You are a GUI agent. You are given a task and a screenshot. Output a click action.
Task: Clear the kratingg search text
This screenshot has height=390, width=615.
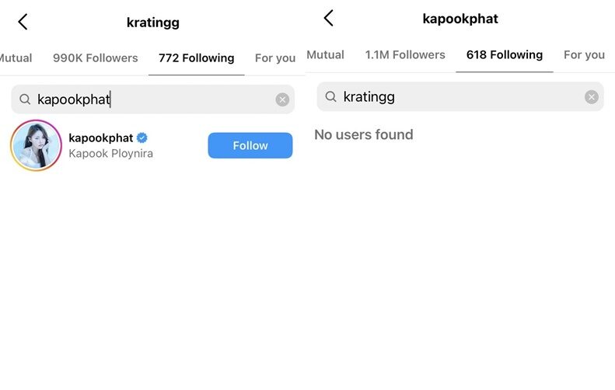(x=592, y=96)
